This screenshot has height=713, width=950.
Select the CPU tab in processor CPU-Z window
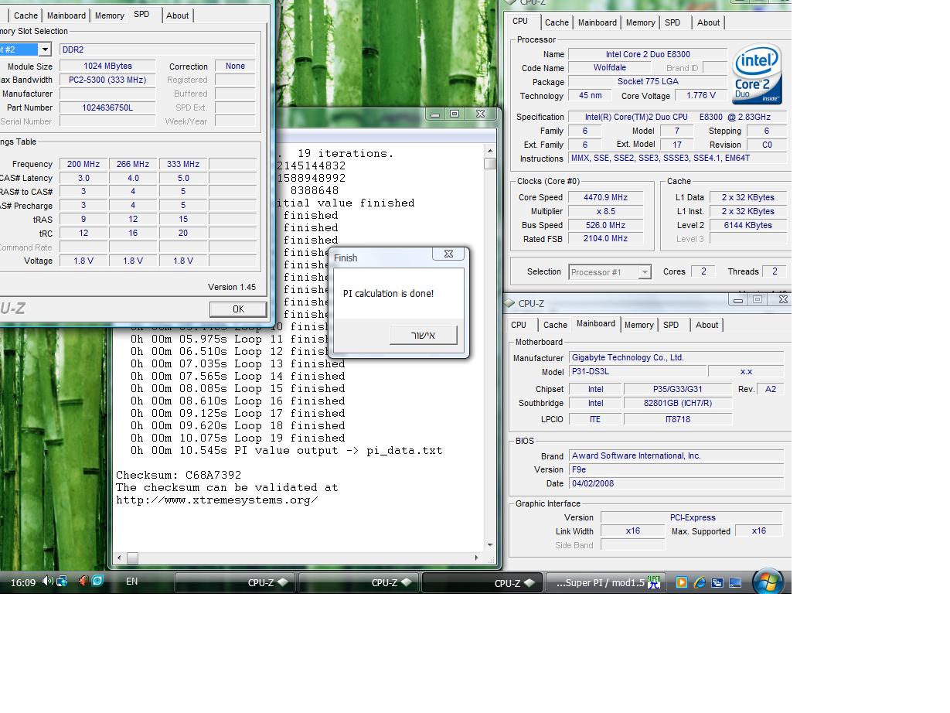pyautogui.click(x=520, y=21)
